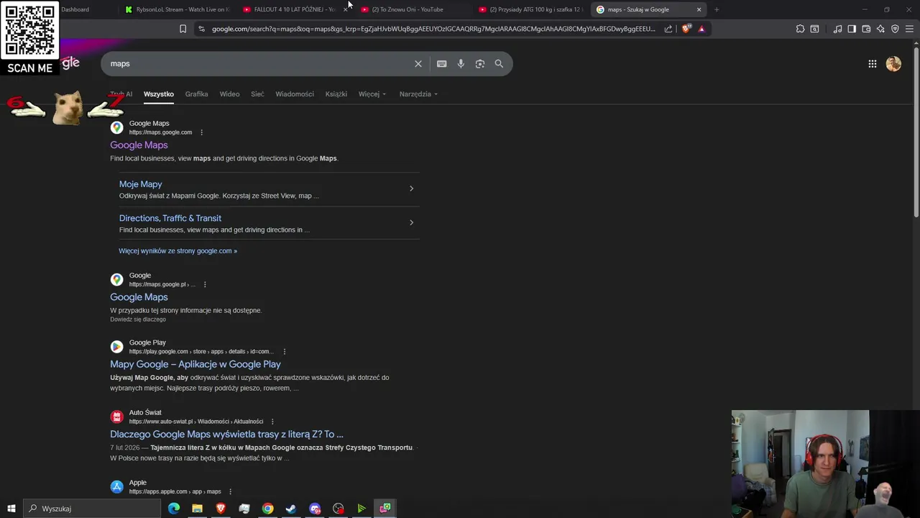
Task: Toggle the browser sidebar panel icon
Action: point(852,29)
